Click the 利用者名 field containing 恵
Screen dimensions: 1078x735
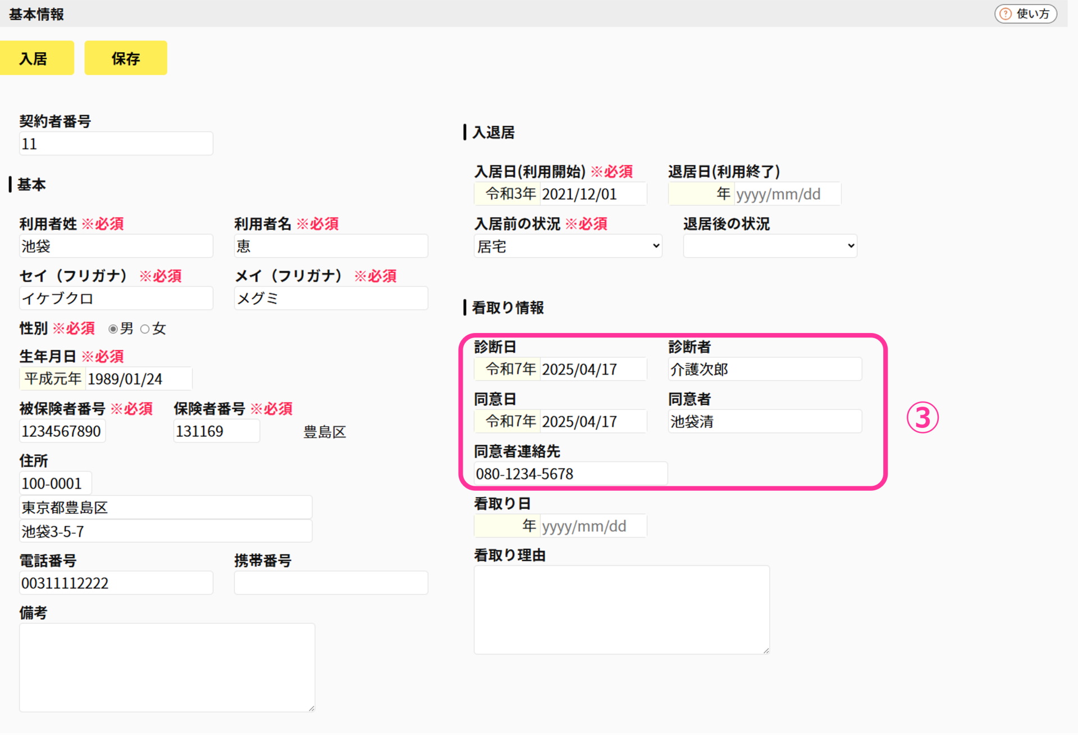(x=330, y=246)
